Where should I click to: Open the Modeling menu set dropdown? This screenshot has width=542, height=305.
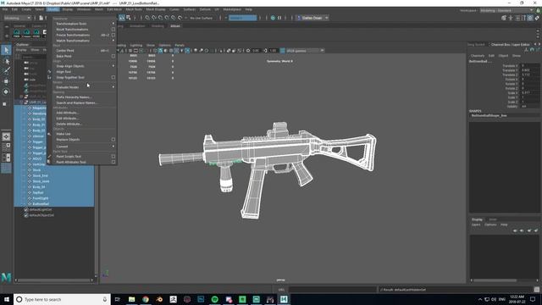coord(17,18)
